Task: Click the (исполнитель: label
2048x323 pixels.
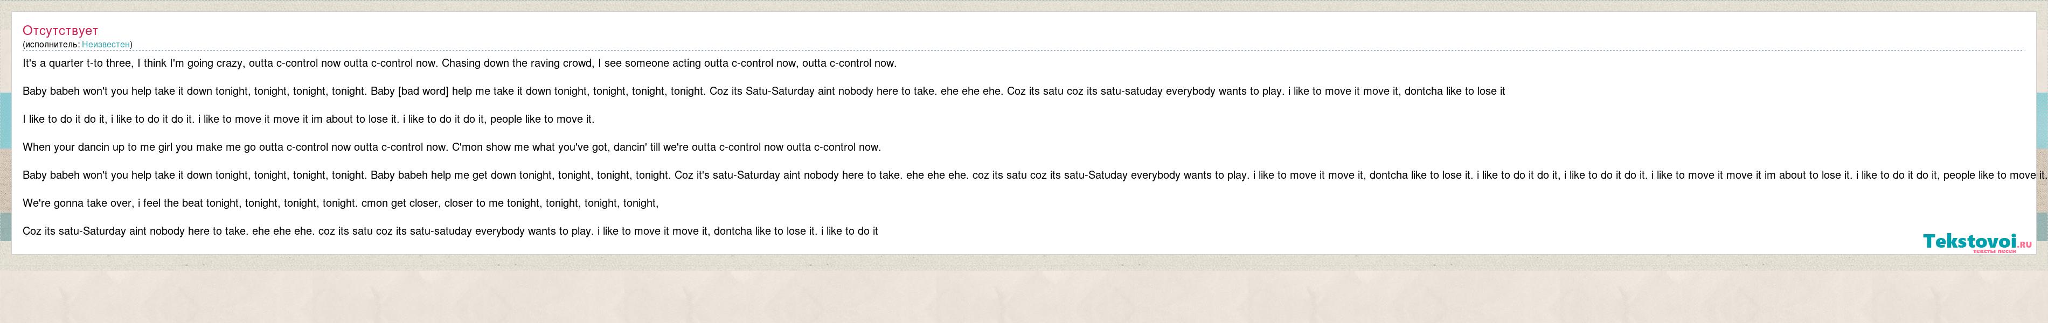Action: coord(52,45)
